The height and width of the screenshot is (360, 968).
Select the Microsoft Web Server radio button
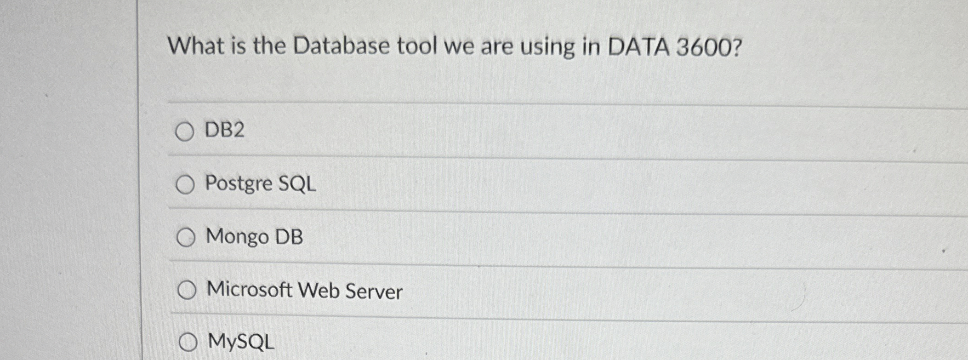coord(187,289)
